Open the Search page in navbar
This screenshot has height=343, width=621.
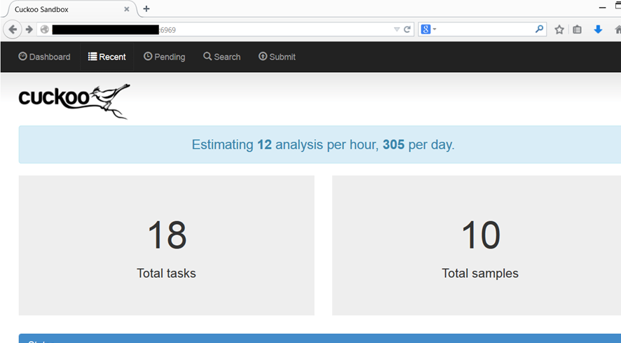point(221,57)
